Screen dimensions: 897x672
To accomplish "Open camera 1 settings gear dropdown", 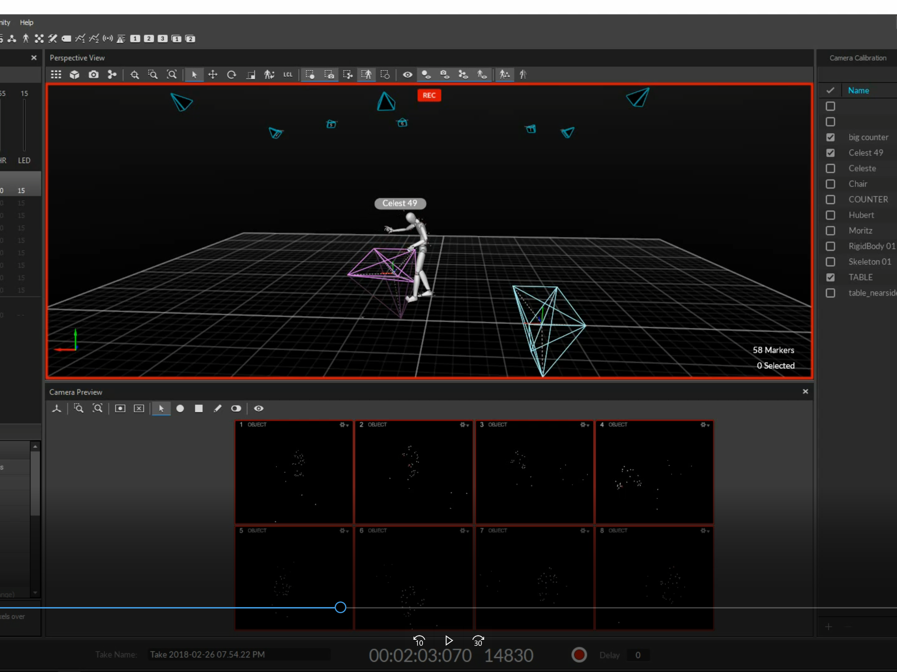I will click(344, 425).
